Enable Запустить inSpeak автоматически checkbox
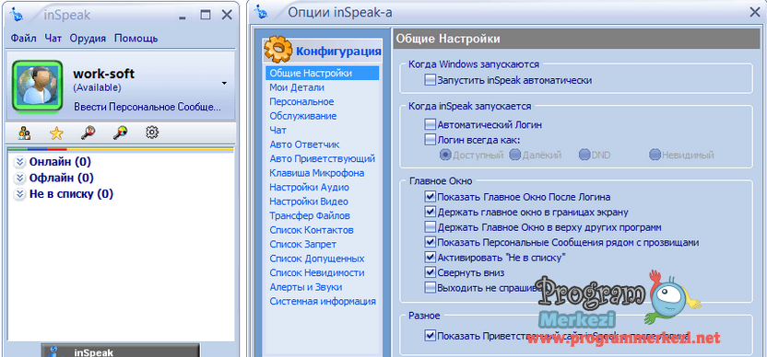The width and height of the screenshot is (767, 357). pos(430,80)
